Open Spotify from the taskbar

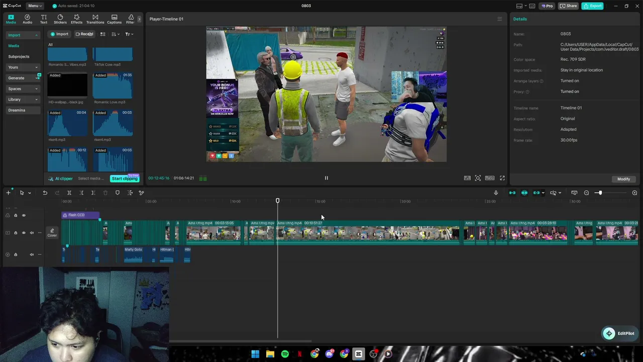[285, 354]
